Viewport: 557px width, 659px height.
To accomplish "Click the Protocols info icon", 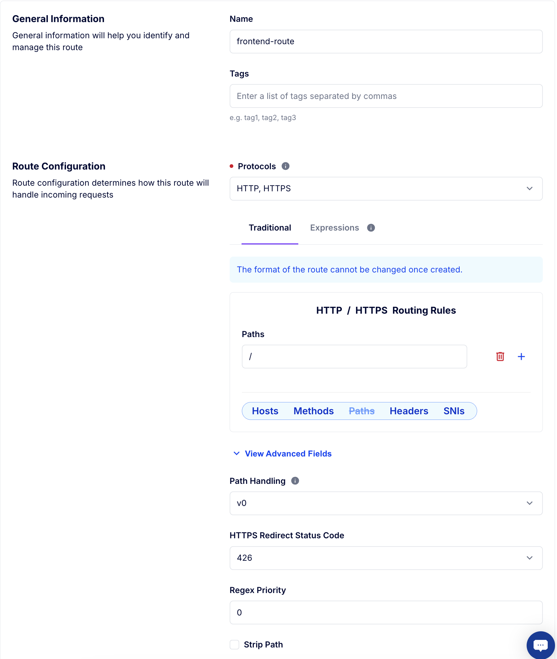I will click(285, 166).
